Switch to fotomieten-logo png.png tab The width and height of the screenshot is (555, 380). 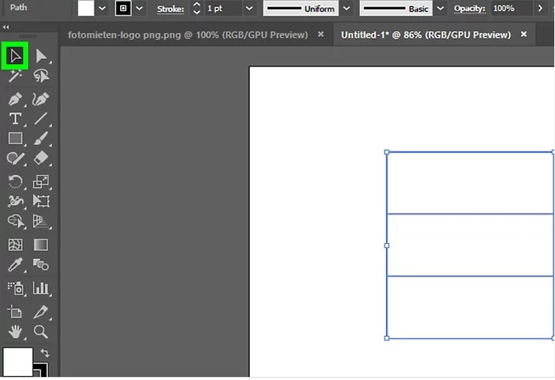tap(187, 35)
